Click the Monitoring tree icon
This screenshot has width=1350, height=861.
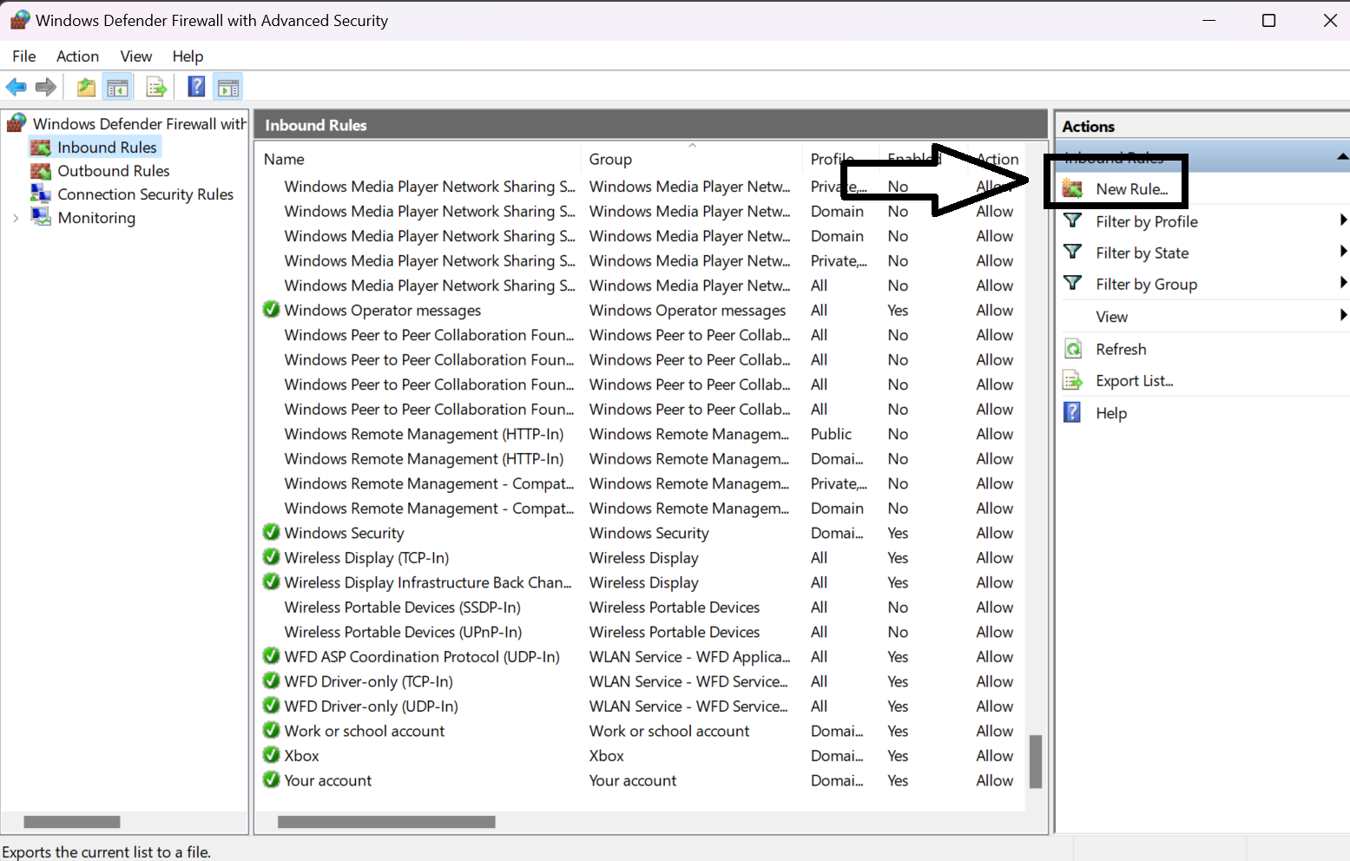(x=41, y=217)
